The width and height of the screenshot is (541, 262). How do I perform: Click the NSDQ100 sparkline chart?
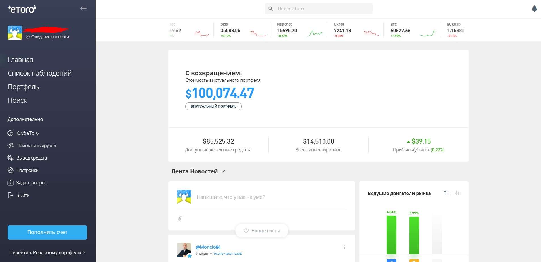(x=315, y=34)
